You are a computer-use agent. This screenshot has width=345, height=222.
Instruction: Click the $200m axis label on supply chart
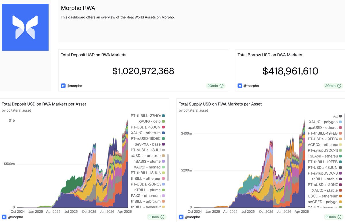[x=186, y=170]
